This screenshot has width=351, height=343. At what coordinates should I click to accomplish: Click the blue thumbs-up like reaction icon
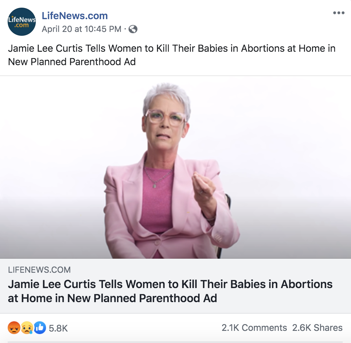(40, 328)
